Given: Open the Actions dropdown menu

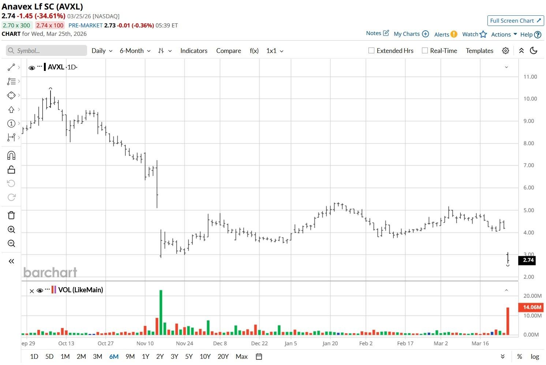Looking at the screenshot, I should [504, 34].
